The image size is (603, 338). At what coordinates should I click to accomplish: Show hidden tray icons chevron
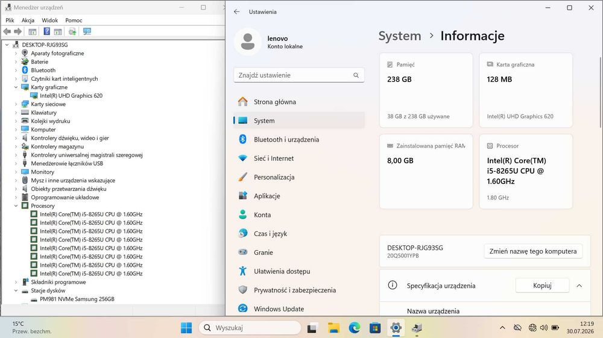tap(502, 328)
